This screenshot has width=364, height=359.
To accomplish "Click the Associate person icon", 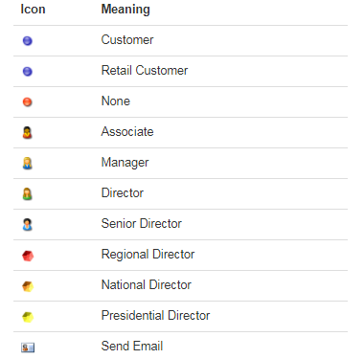I will 28,132.
